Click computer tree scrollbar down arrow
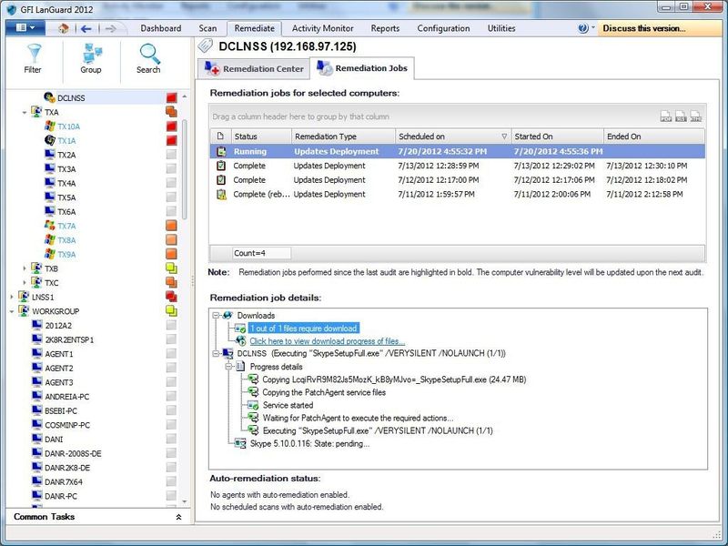This screenshot has width=728, height=546. point(185,501)
